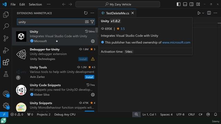Change Debug Any CPU configuration
This screenshot has height=124, width=221.
[65, 115]
